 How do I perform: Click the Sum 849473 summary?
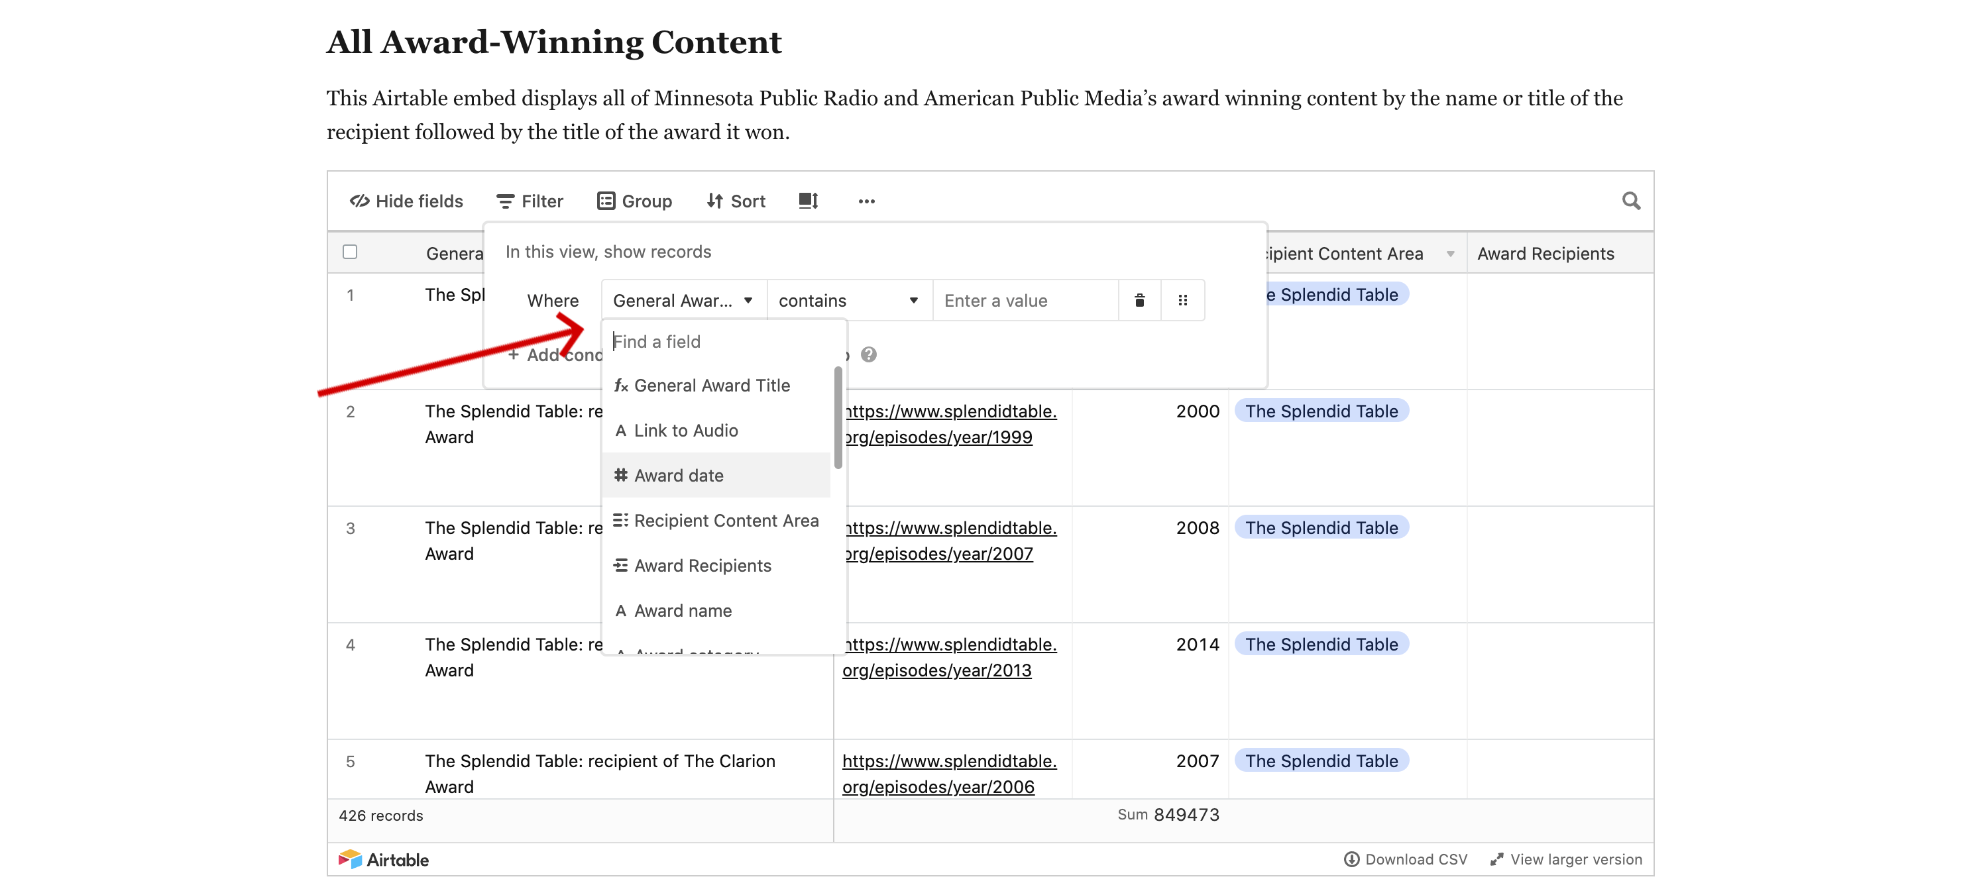(1168, 815)
